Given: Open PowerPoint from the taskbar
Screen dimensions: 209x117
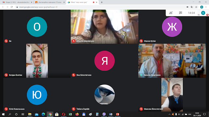Looking at the screenshot, I should coord(118,114).
